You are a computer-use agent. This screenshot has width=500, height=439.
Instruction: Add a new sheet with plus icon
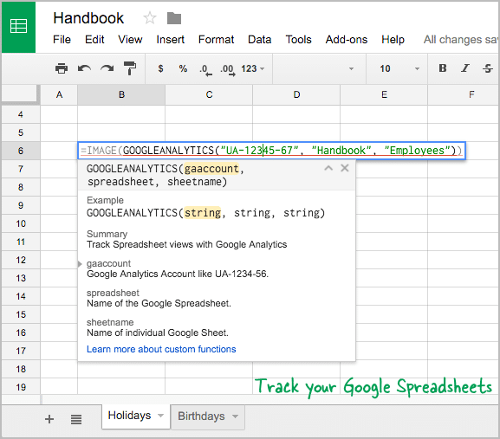[x=49, y=419]
